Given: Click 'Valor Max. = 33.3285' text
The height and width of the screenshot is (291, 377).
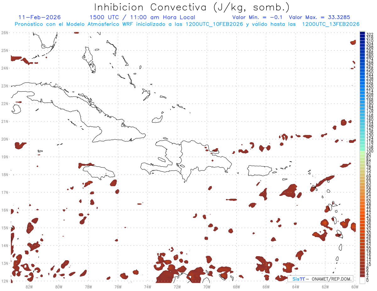Looking at the screenshot, I should (319, 18).
